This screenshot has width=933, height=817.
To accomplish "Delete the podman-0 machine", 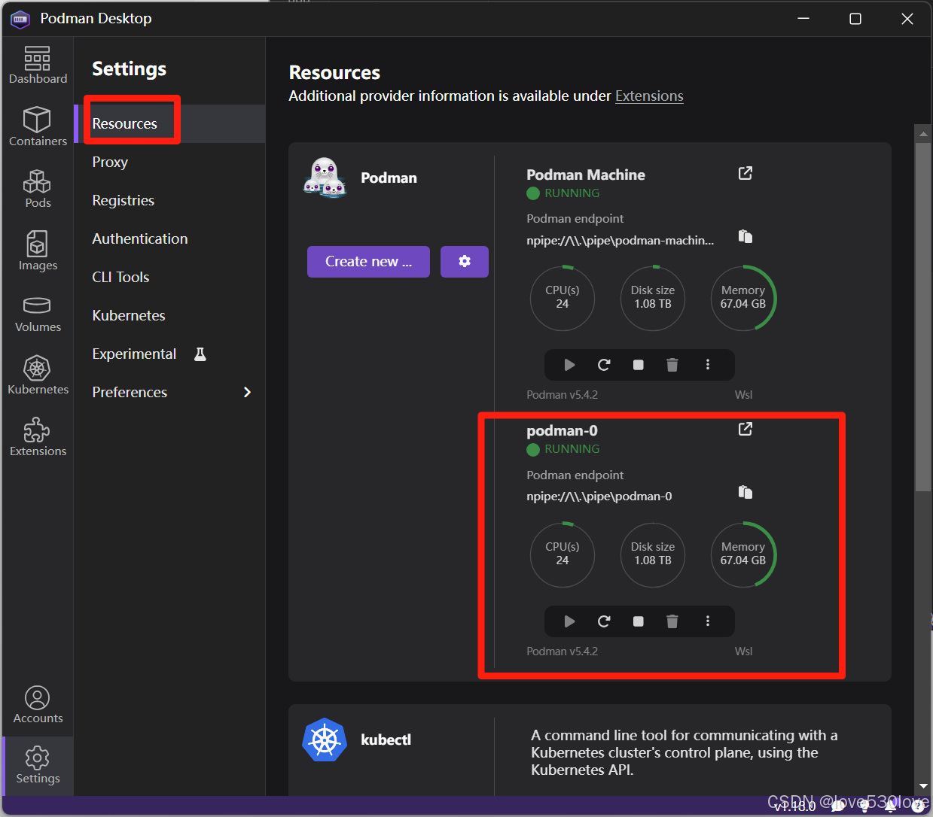I will coord(672,621).
